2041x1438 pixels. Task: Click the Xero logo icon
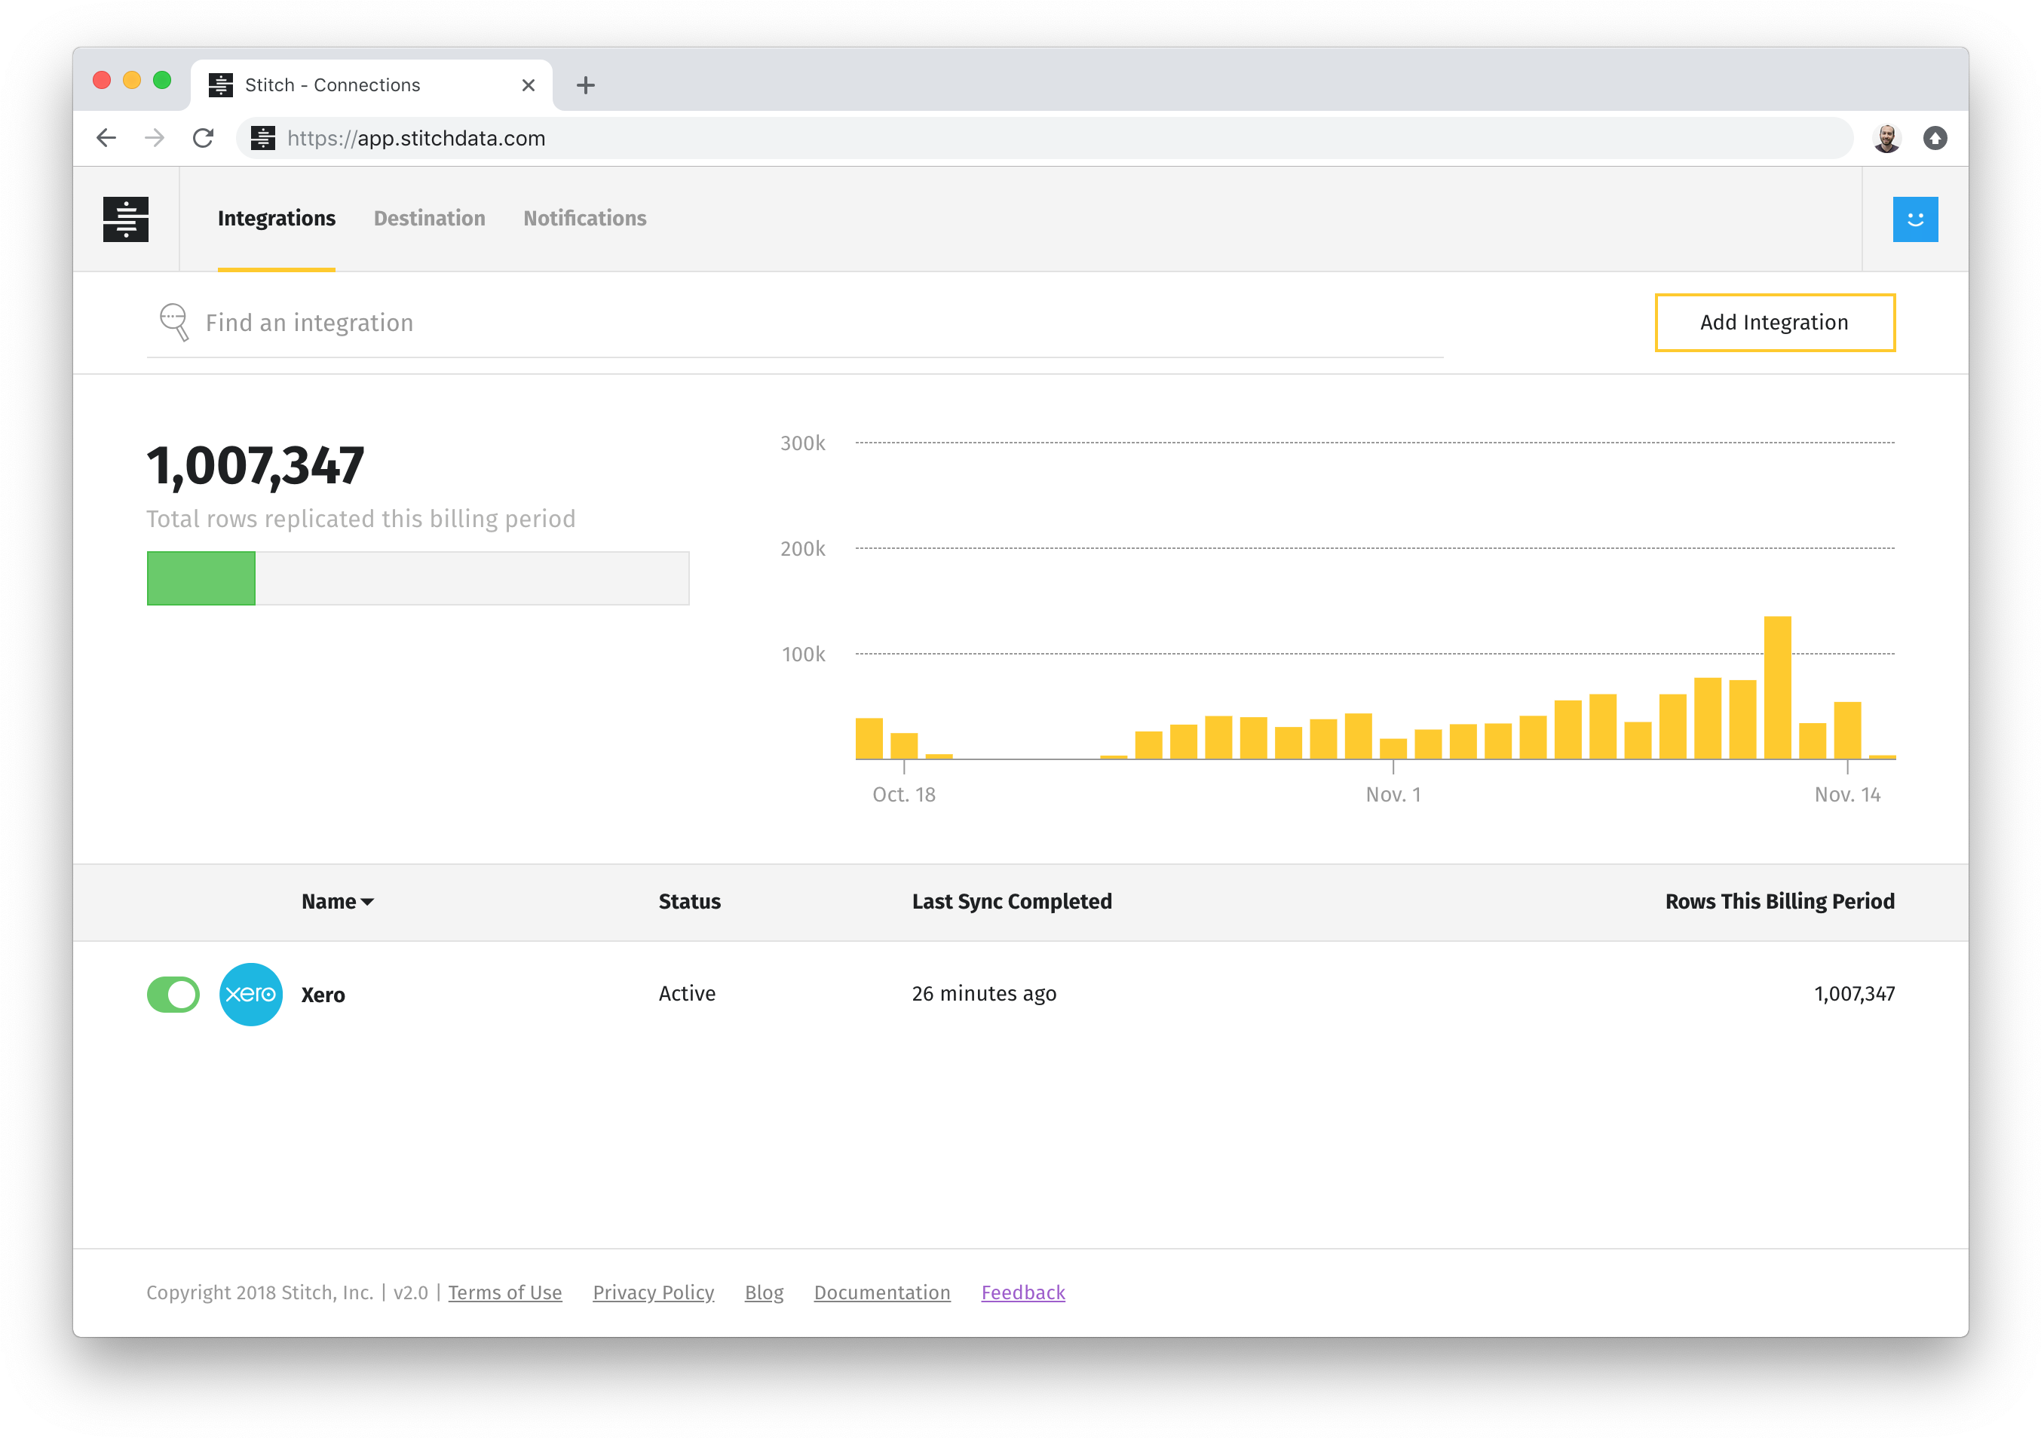[250, 995]
